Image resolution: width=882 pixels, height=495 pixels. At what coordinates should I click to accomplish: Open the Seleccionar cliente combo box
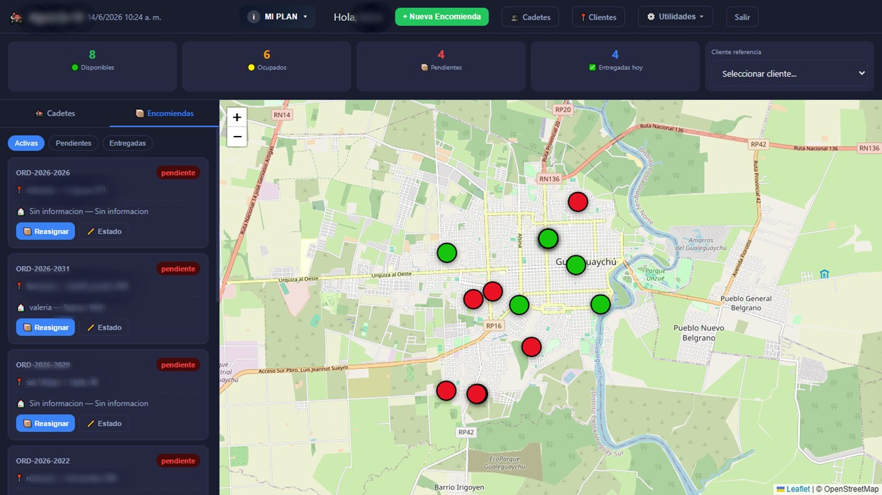click(789, 73)
